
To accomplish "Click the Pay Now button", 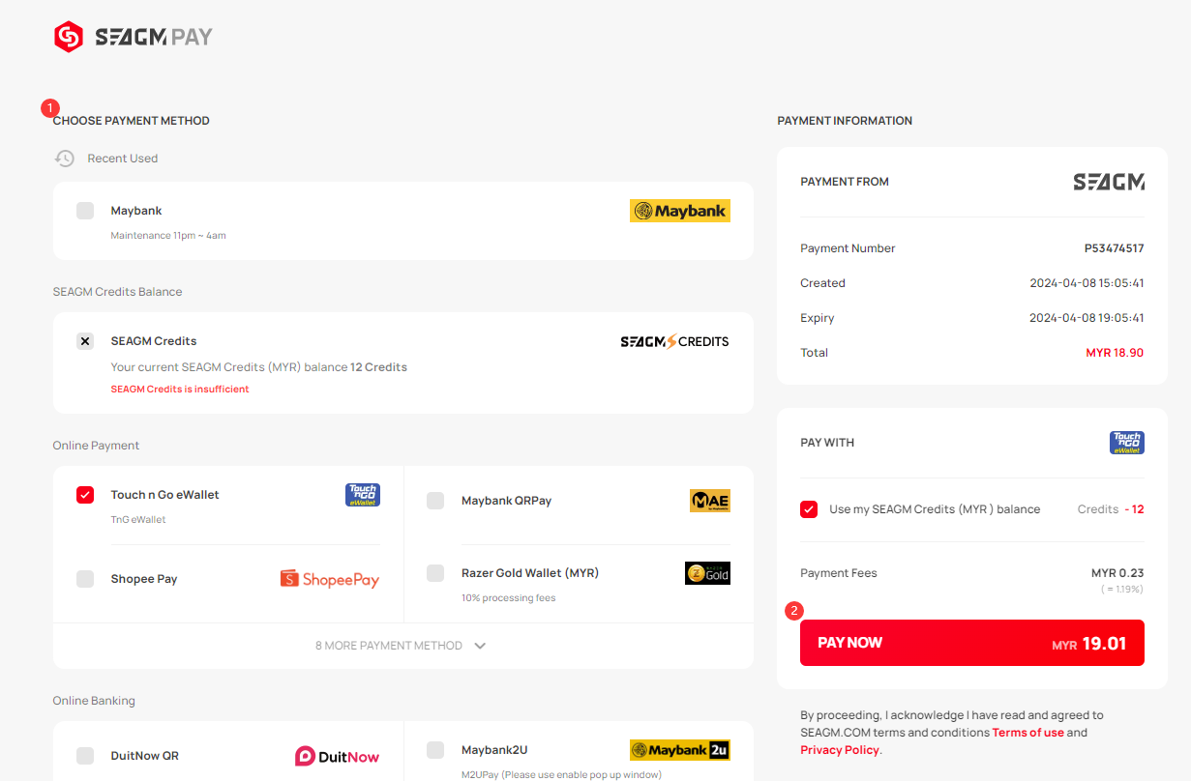I will [x=972, y=643].
